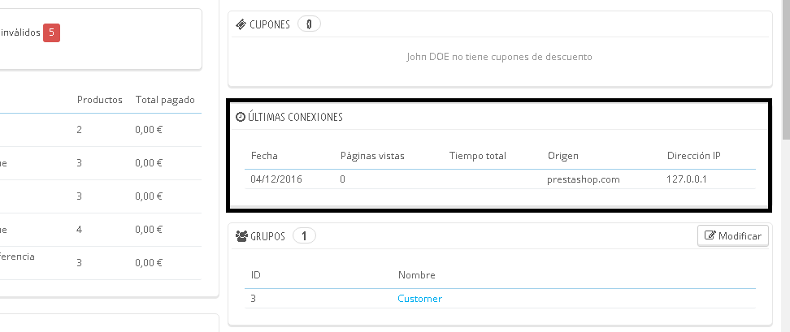Click the Cupones count badge
Viewport: 790px width, 332px height.
[x=309, y=24]
